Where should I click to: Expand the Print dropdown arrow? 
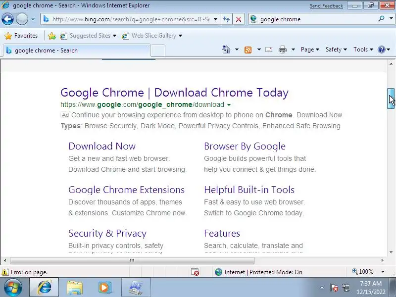(x=293, y=49)
